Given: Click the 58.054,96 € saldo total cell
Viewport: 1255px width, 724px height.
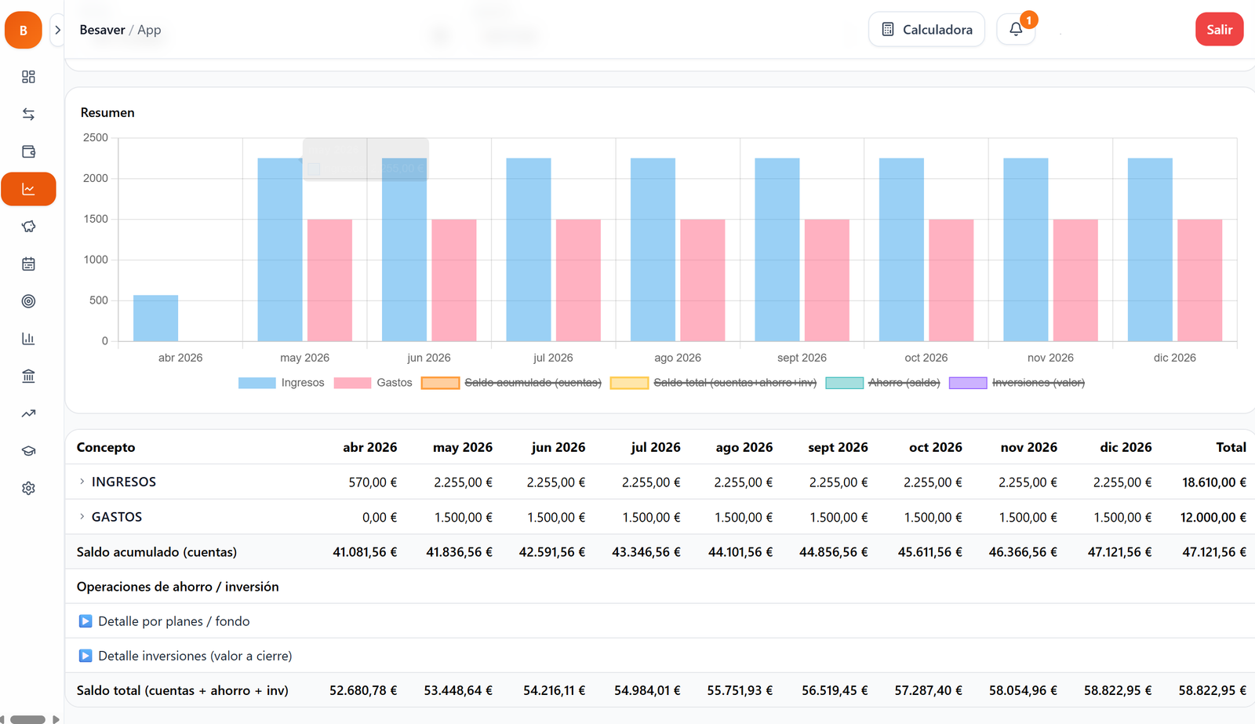Looking at the screenshot, I should 1023,691.
